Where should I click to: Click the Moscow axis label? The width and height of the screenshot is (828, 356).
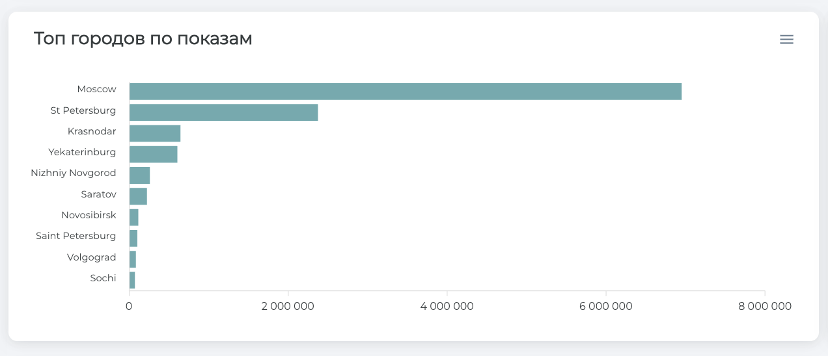coord(96,89)
